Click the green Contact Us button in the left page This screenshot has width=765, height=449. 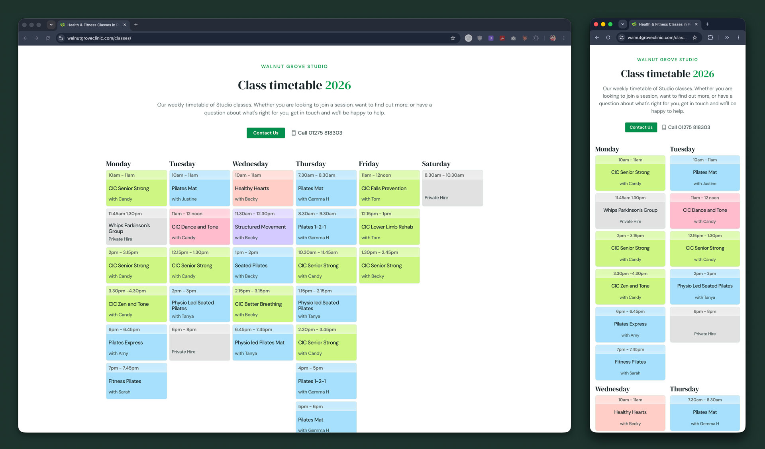click(266, 133)
